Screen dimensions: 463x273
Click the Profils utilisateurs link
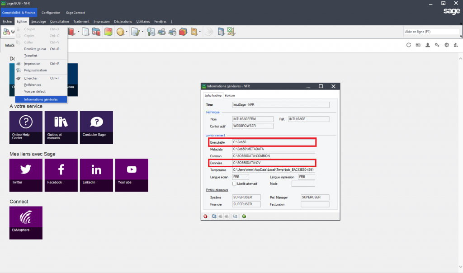tap(217, 190)
